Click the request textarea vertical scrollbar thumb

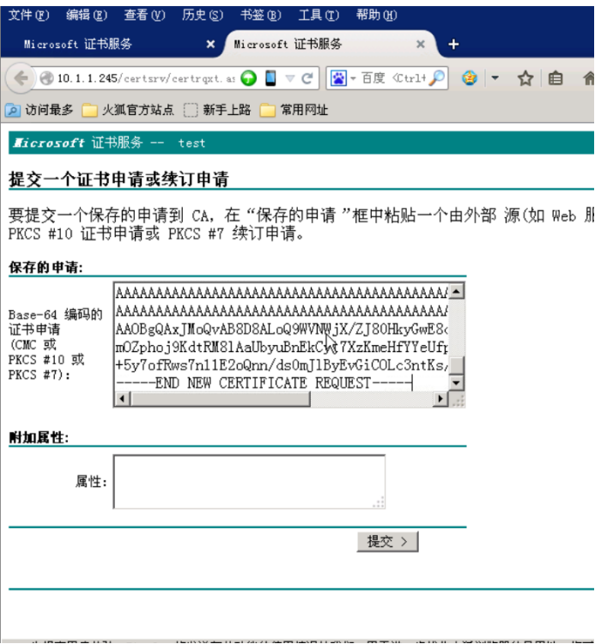tap(457, 365)
